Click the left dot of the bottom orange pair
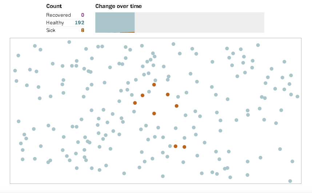This screenshot has height=193, width=312. [175, 146]
